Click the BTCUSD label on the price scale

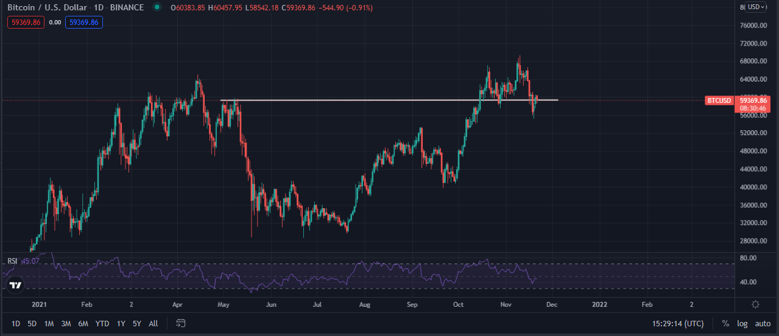coord(719,100)
